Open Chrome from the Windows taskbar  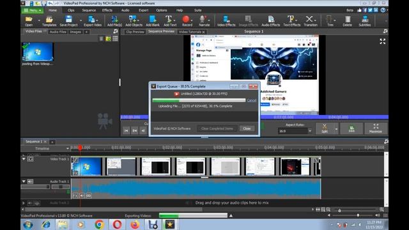tap(99, 224)
